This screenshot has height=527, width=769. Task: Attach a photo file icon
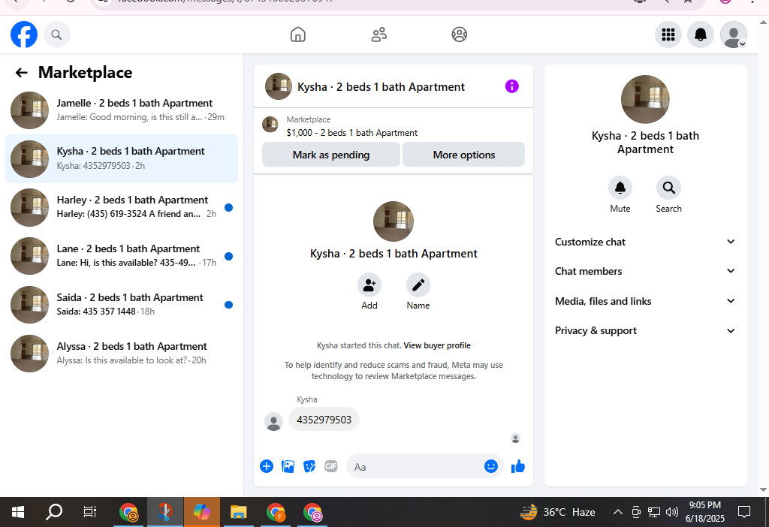click(288, 466)
